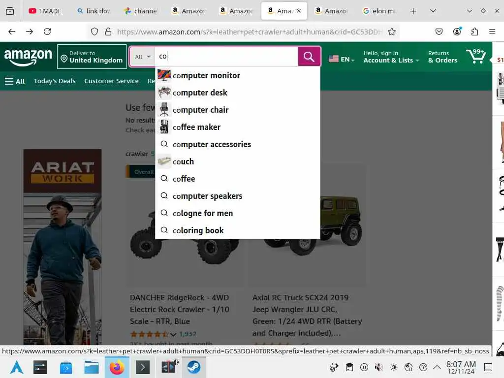Open the application launcher icon
Screen dimensions: 504x378
pyautogui.click(x=17, y=367)
